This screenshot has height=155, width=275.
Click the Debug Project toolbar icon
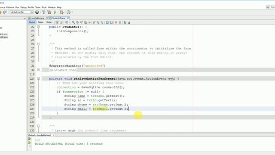click(61, 12)
